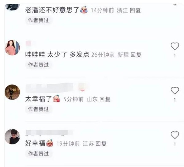
Task: Like the 哇哇哇 太少了 comment
Action: click(175, 46)
